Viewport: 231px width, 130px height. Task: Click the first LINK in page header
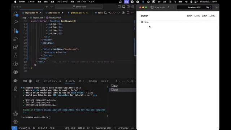click(189, 16)
